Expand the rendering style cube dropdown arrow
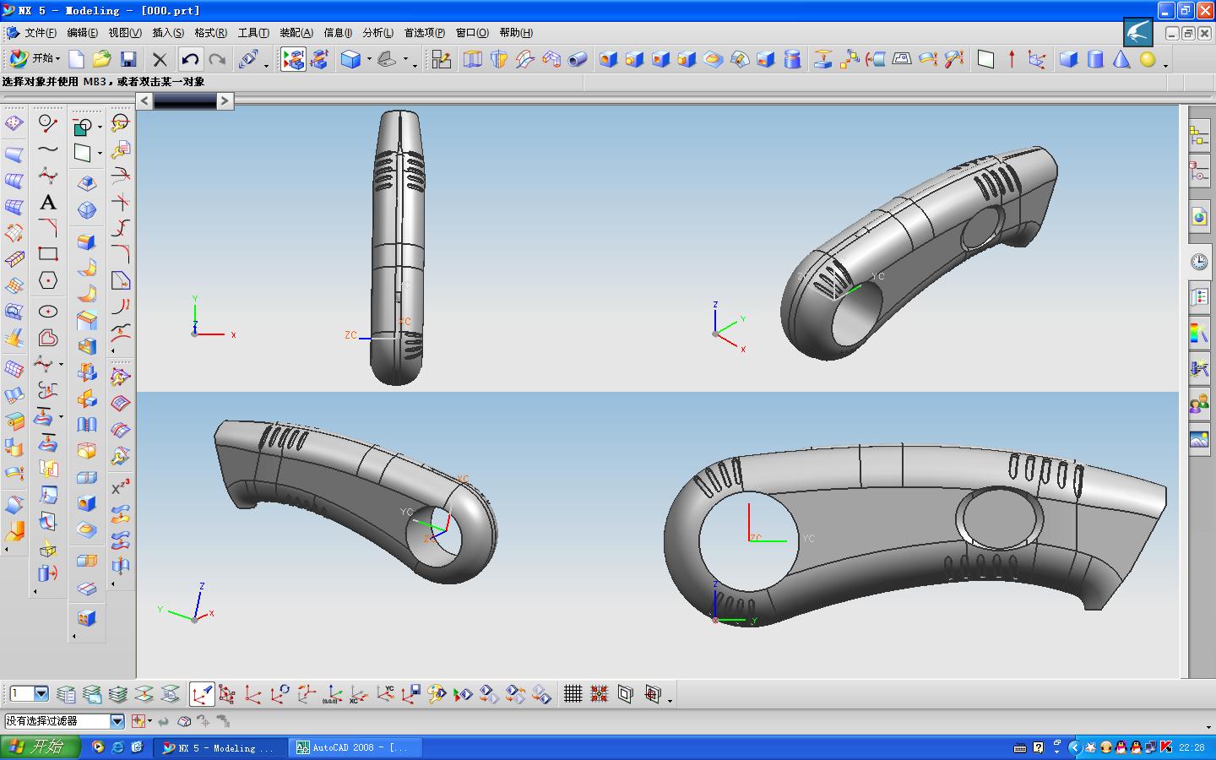The height and width of the screenshot is (760, 1216). click(x=369, y=59)
